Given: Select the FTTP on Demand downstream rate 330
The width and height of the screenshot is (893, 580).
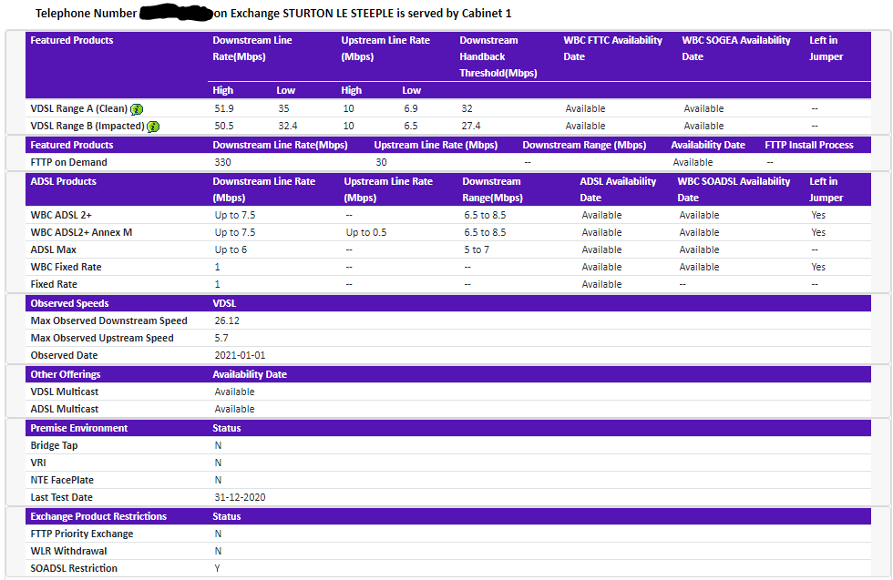Looking at the screenshot, I should [222, 162].
